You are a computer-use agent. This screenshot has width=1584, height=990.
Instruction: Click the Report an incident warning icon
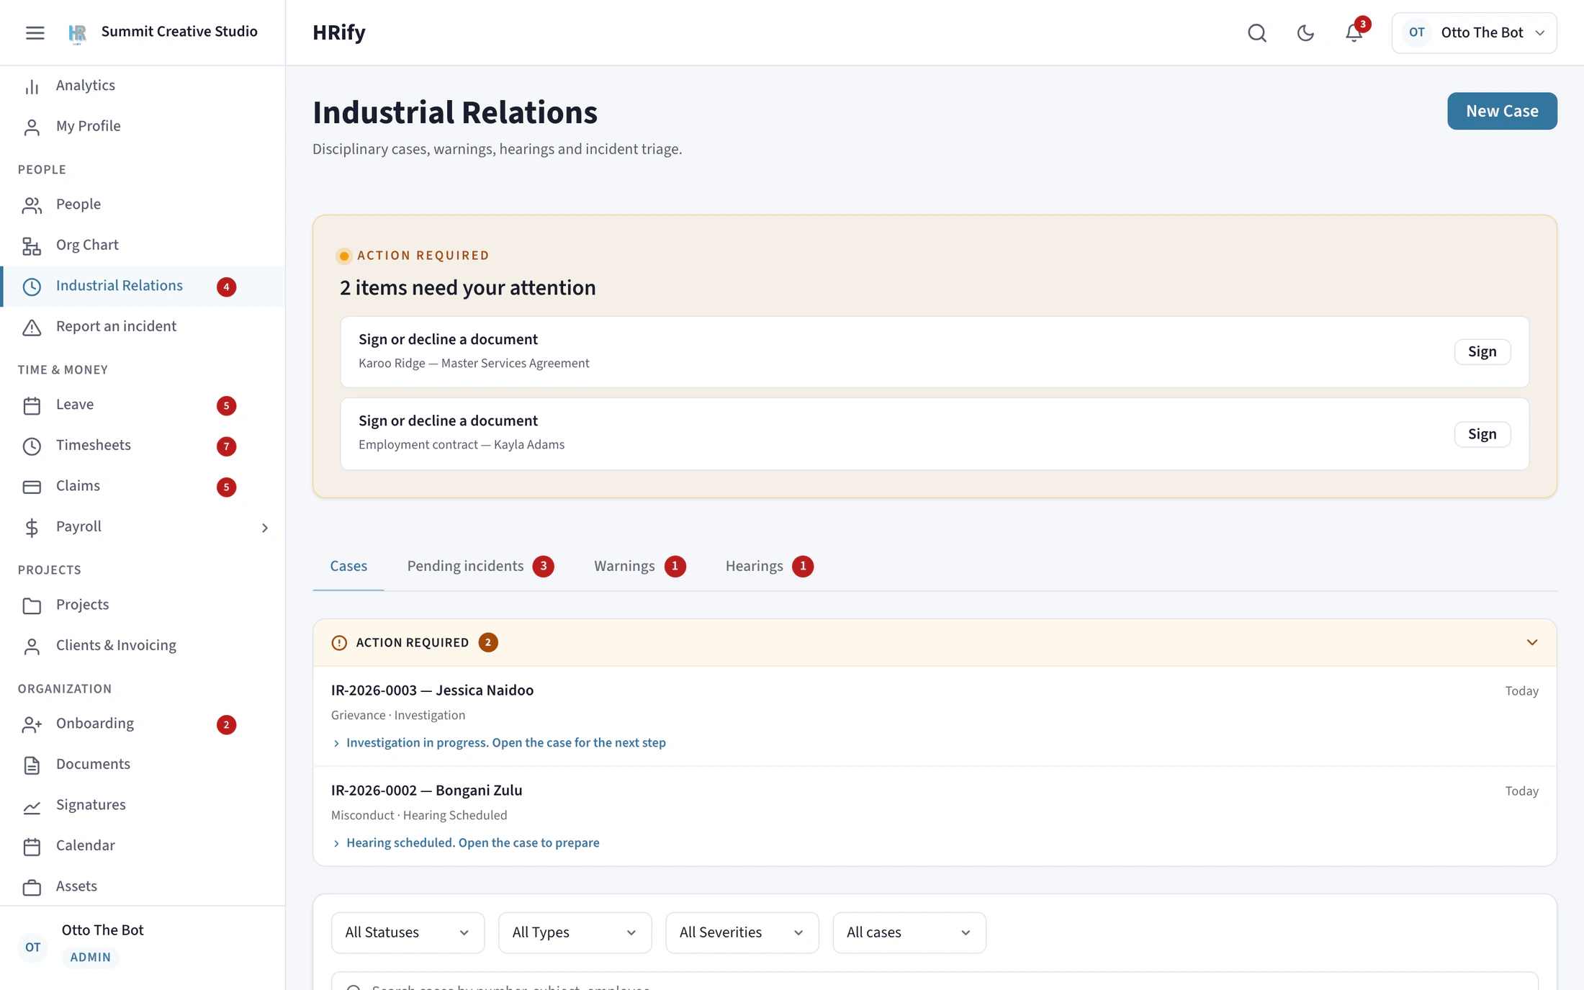pyautogui.click(x=32, y=327)
